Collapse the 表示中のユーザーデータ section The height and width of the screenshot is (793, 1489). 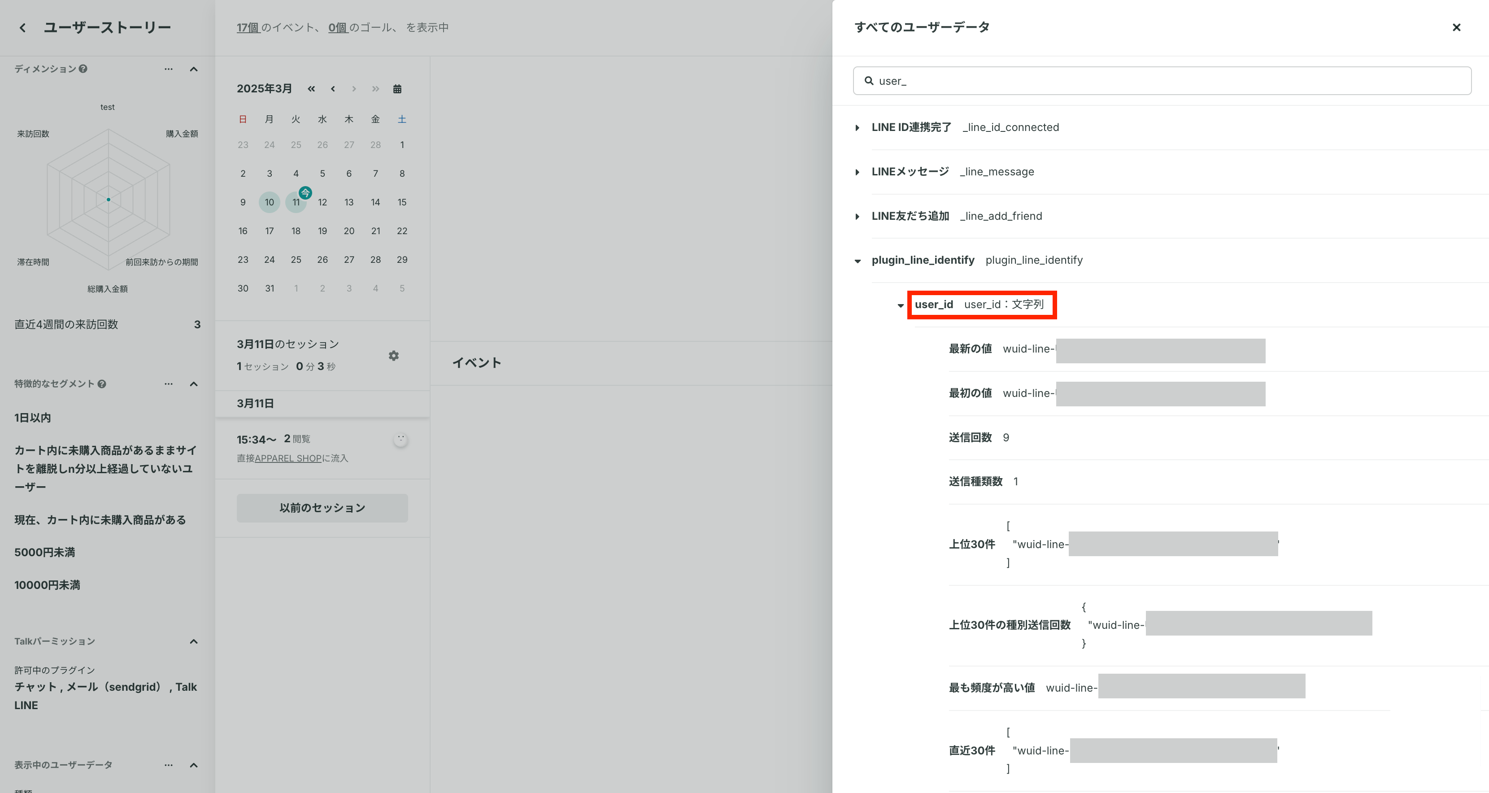(194, 765)
